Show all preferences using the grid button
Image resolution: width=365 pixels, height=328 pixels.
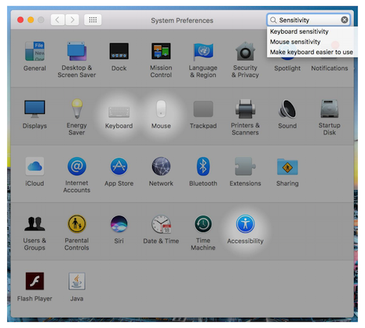click(x=93, y=20)
